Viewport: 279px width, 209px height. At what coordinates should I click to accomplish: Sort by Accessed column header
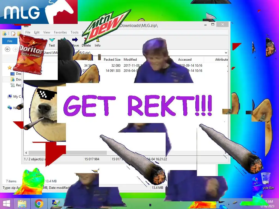pos(185,60)
